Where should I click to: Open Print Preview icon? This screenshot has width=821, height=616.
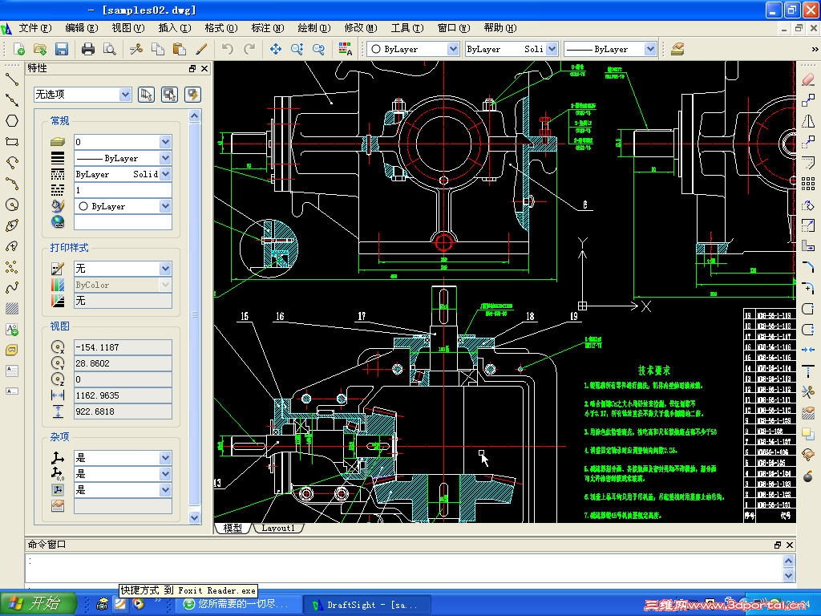click(x=109, y=49)
